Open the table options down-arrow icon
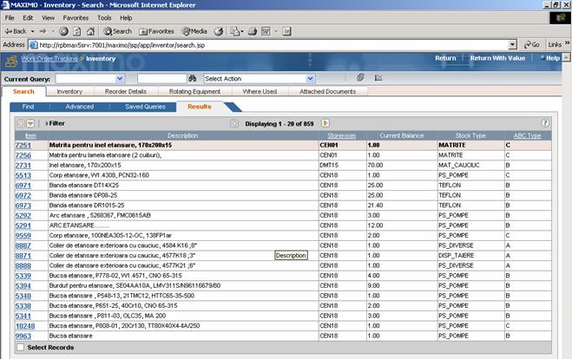The height and width of the screenshot is (359, 572). 30,123
